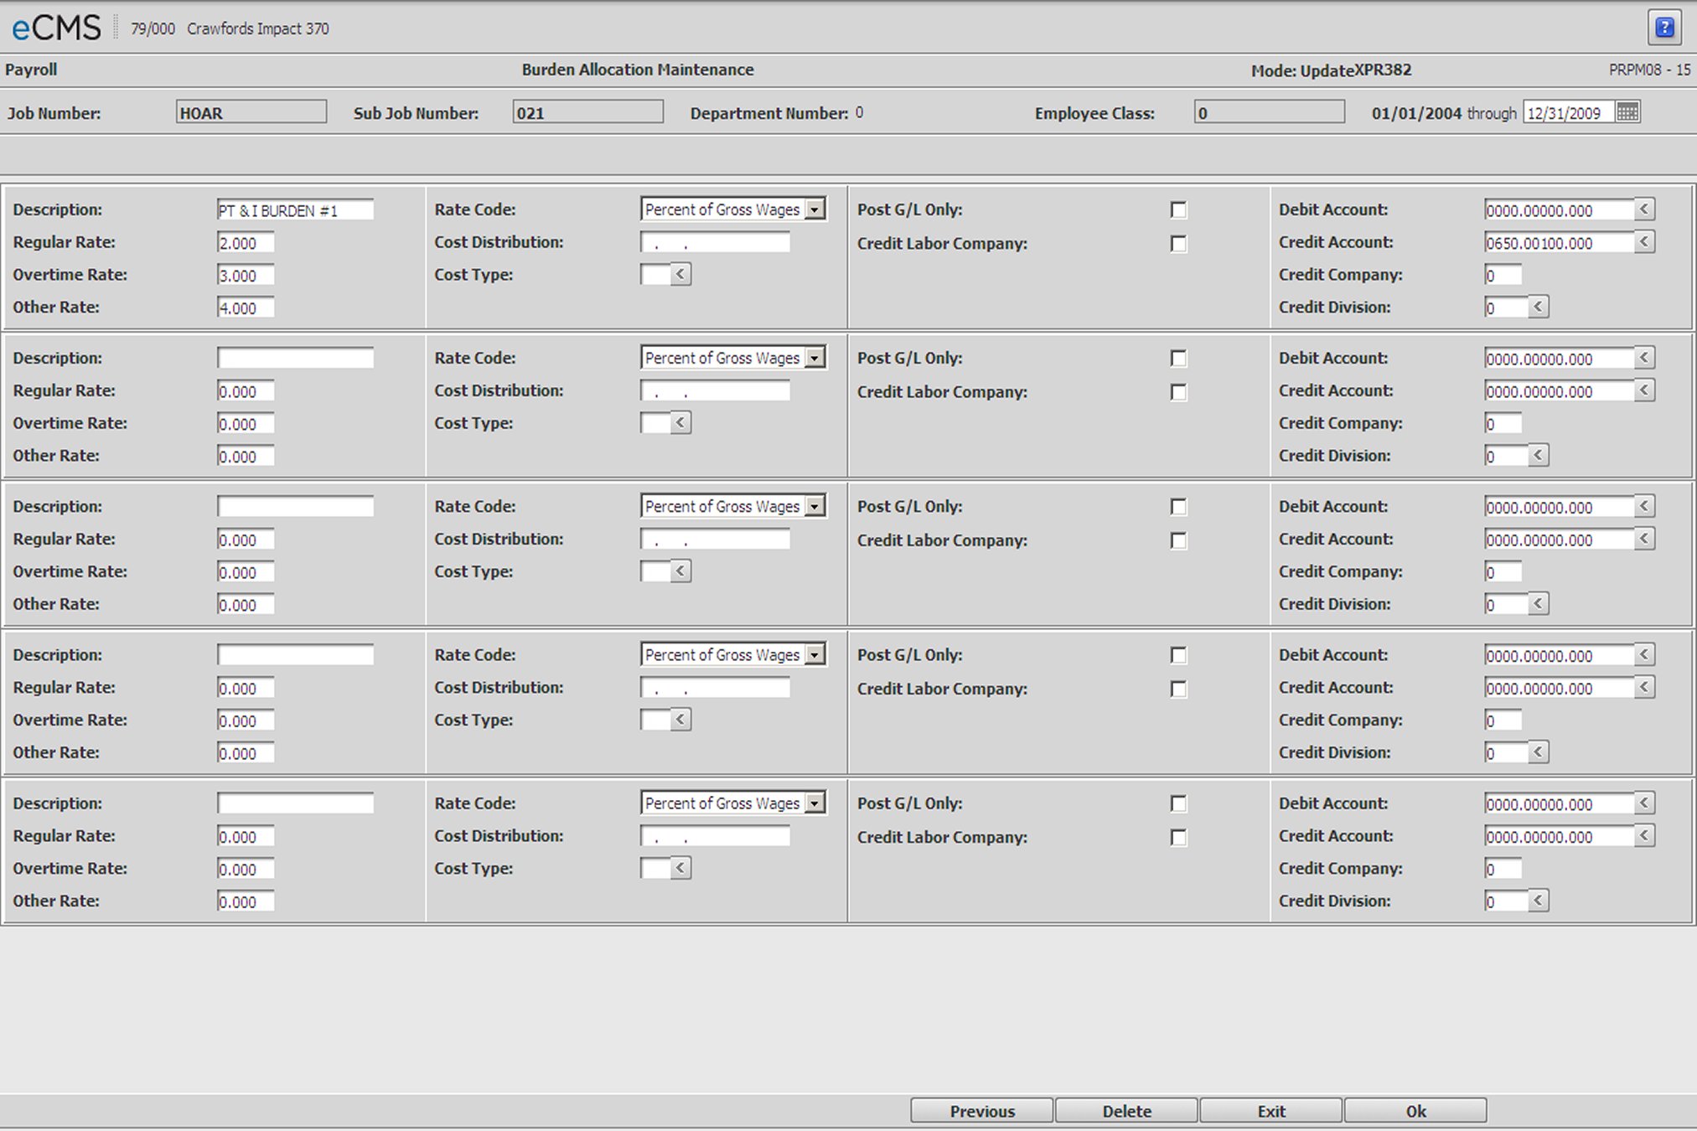Image resolution: width=1697 pixels, height=1131 pixels.
Task: Click the Previous button
Action: 981,1110
